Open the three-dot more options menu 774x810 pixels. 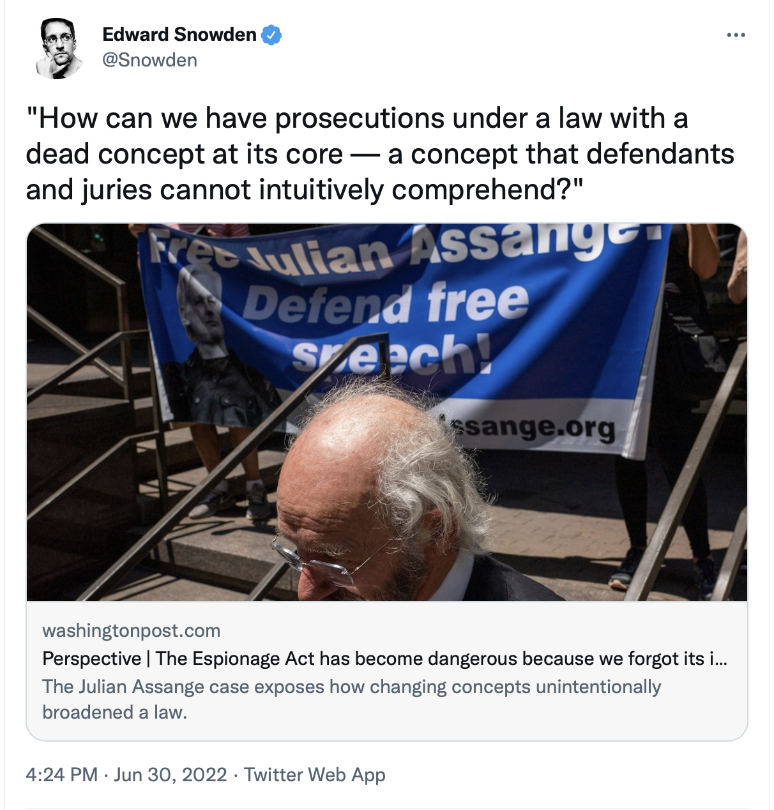[736, 35]
